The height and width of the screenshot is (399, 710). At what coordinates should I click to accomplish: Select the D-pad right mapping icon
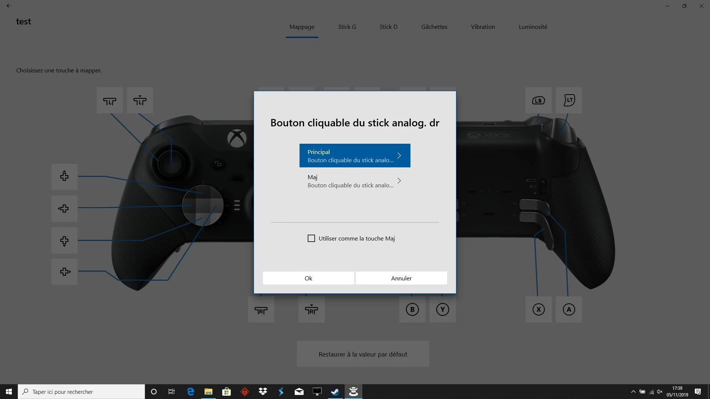64,272
